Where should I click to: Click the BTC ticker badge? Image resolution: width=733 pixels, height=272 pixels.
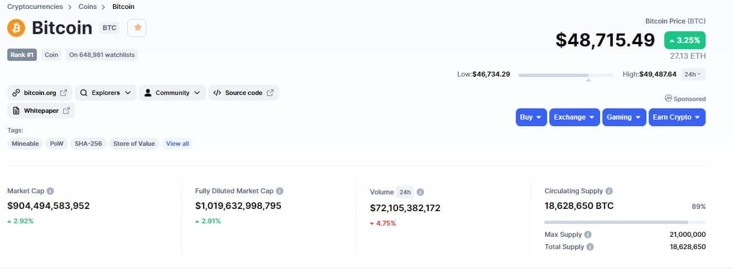point(109,27)
